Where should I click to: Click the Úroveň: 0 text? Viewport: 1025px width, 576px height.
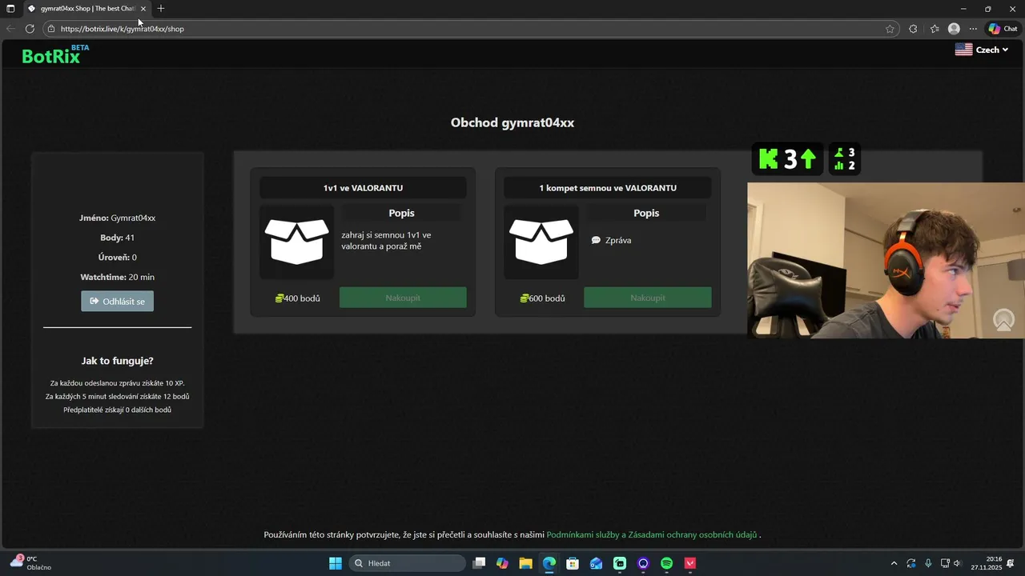coord(117,257)
